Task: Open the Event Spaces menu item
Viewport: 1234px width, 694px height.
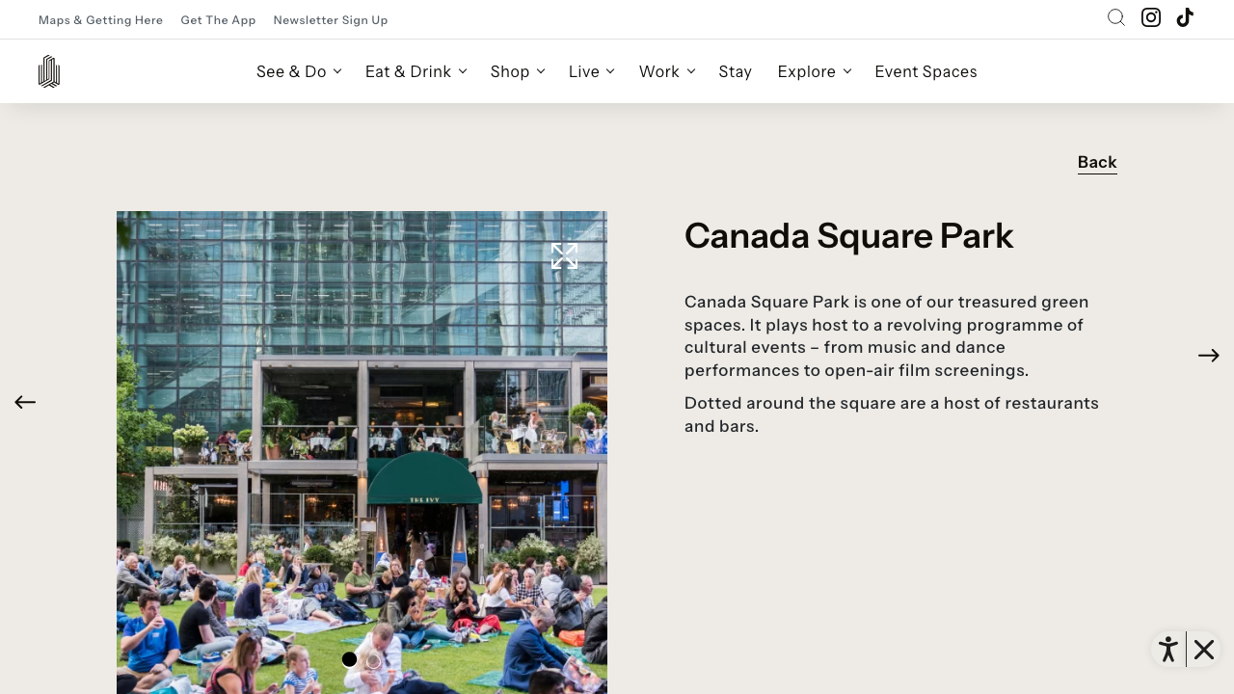Action: pyautogui.click(x=925, y=71)
